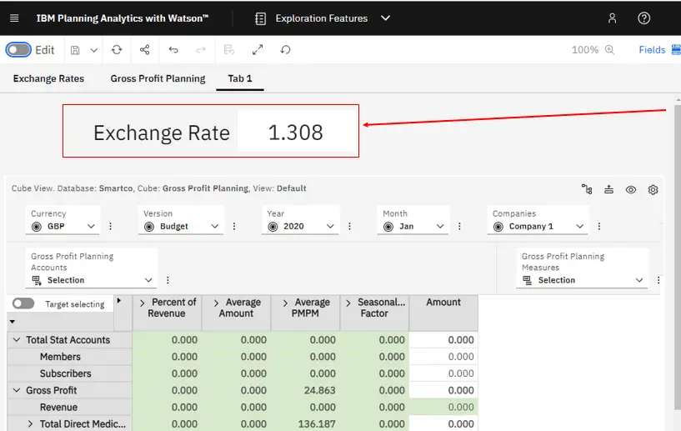Click the right-pointing column triangle
Viewport: 681px width, 431px height.
point(119,301)
